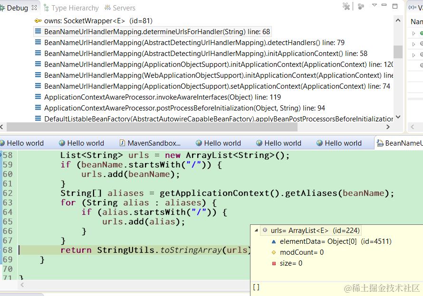Click 'toStringArray' method on line 68
Screen dimensions: 423x296
(x=191, y=250)
